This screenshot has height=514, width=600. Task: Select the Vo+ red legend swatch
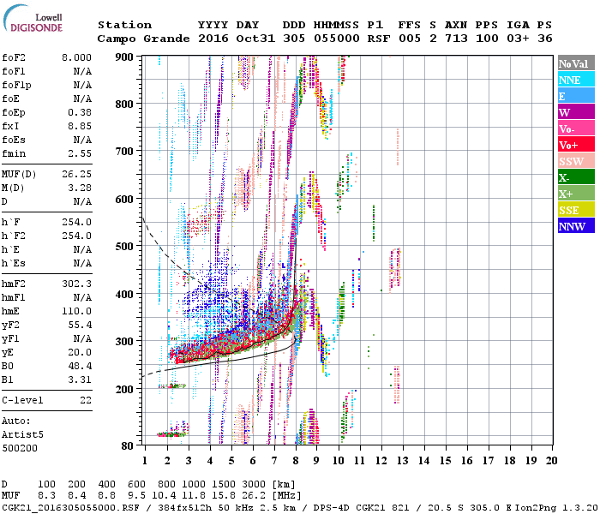pos(576,145)
